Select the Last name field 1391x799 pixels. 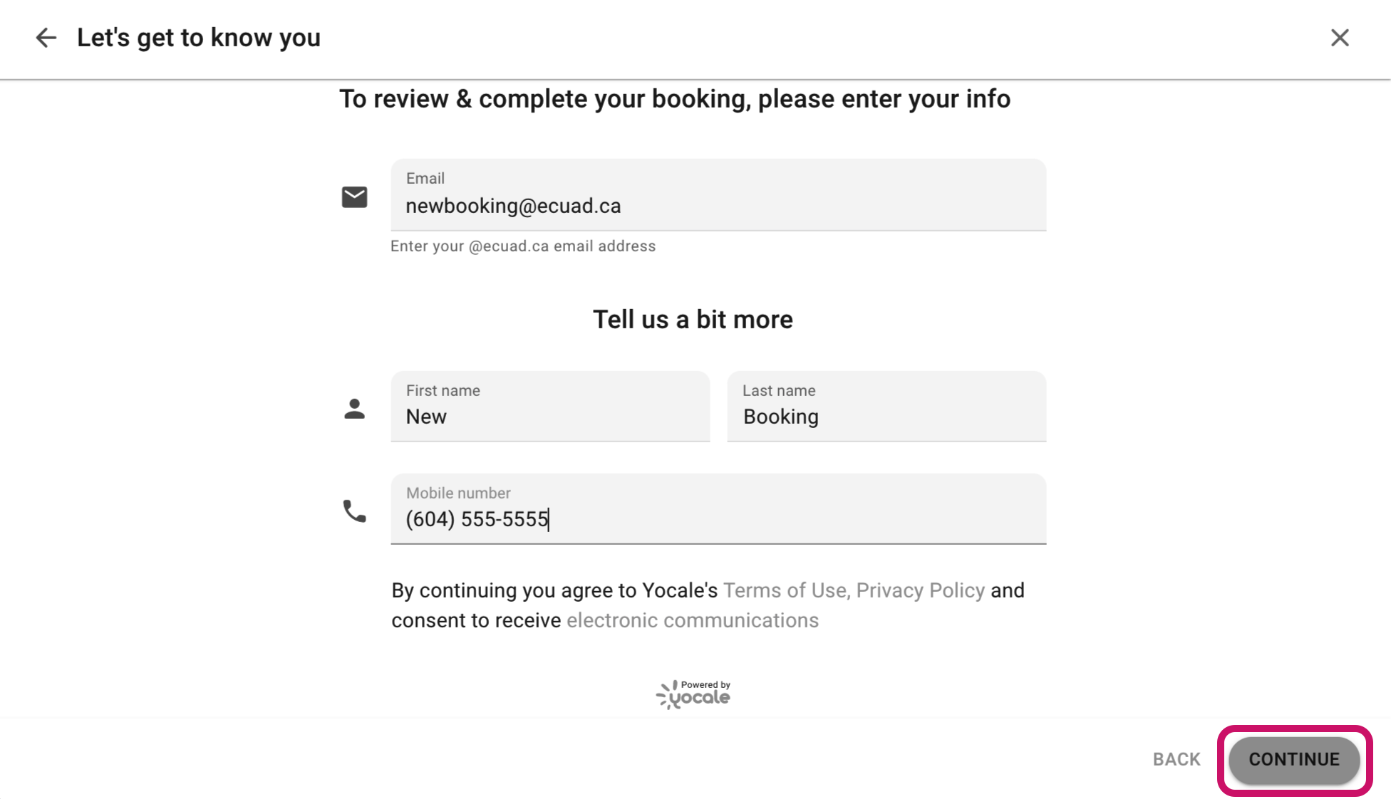(886, 416)
